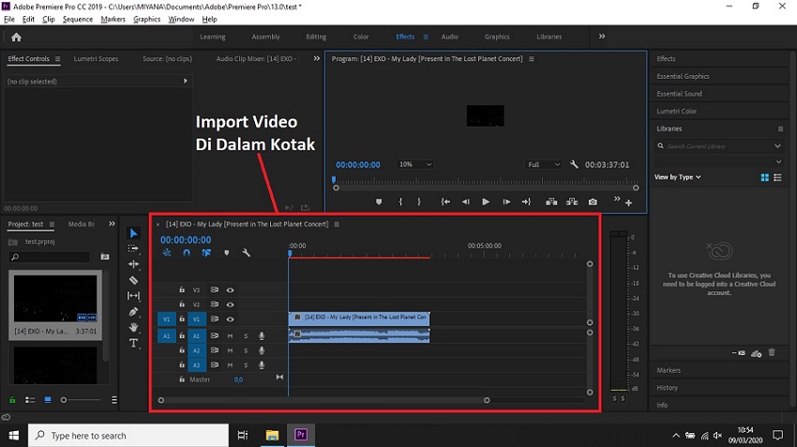Open playback resolution dropdown Full
797x447 pixels.
[543, 165]
